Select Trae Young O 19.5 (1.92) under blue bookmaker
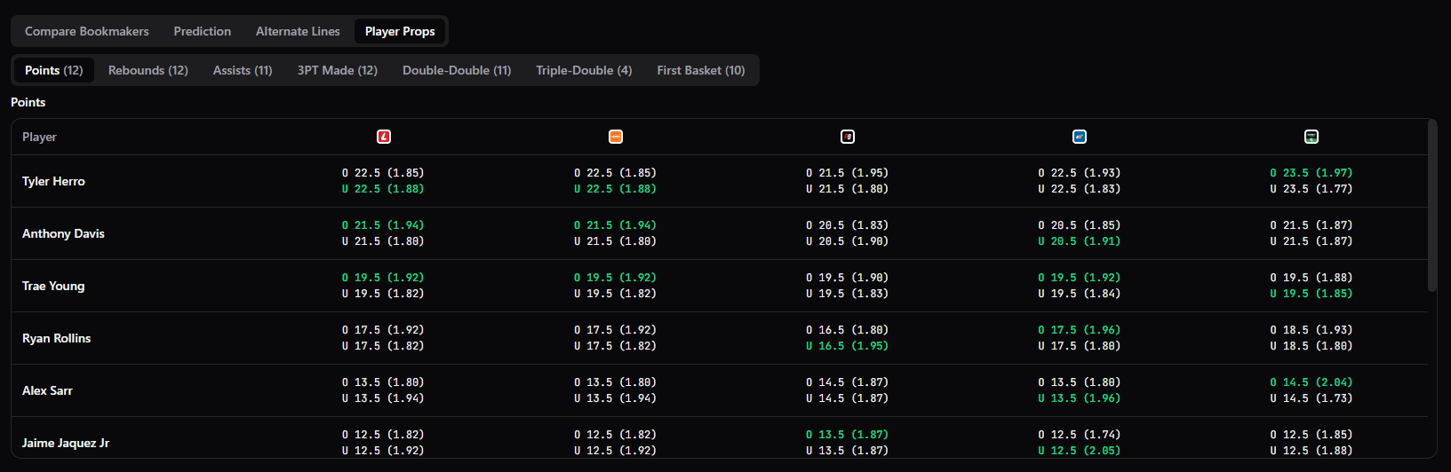Viewport: 1451px width, 472px height. tap(1080, 278)
